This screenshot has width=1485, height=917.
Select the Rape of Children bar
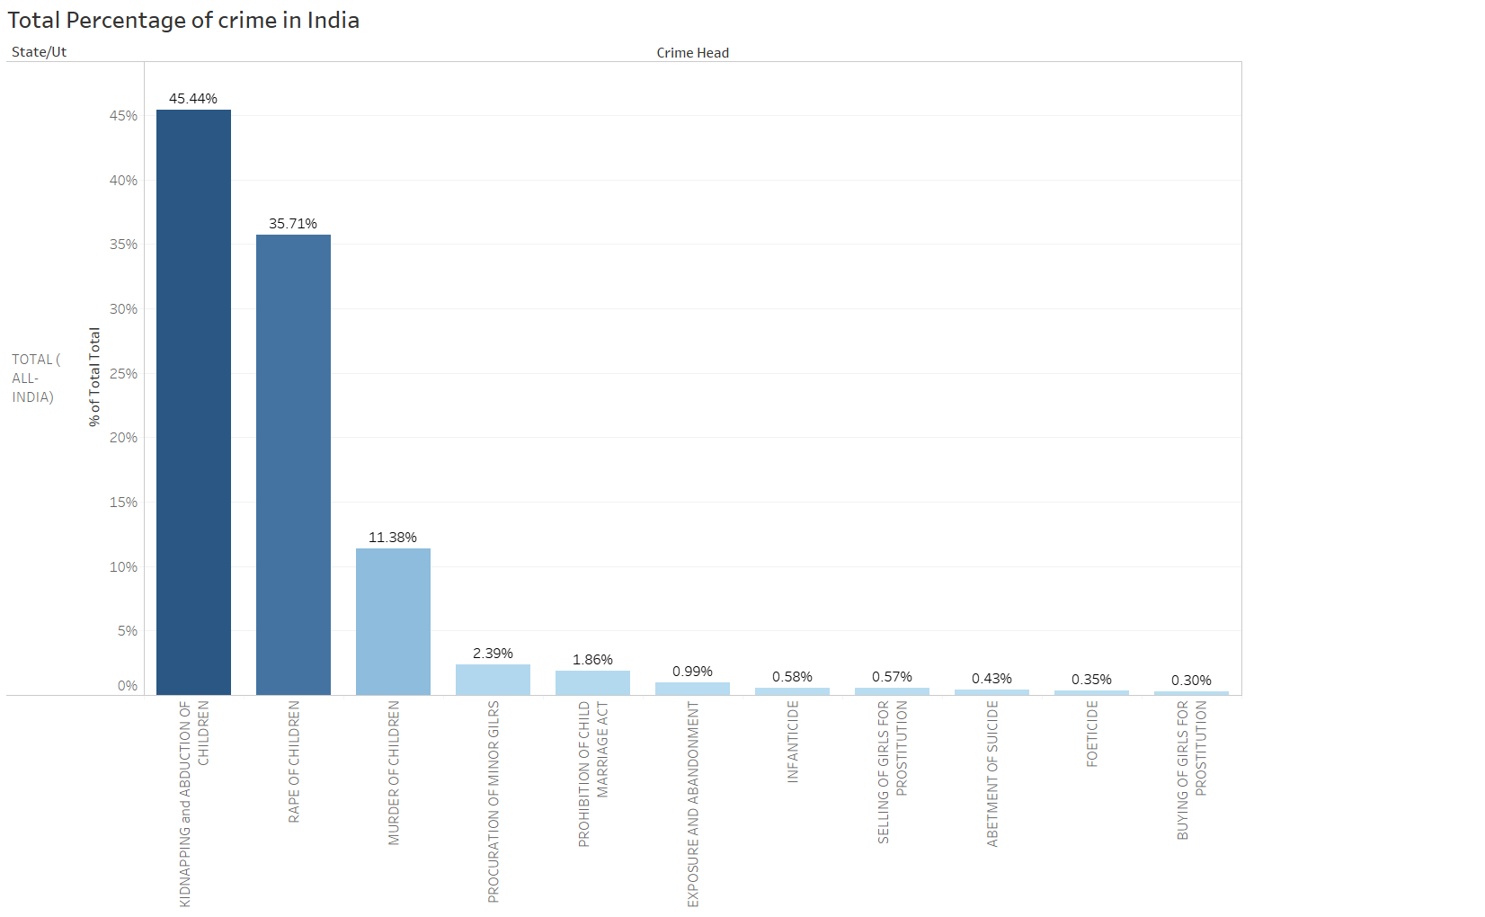pyautogui.click(x=293, y=464)
